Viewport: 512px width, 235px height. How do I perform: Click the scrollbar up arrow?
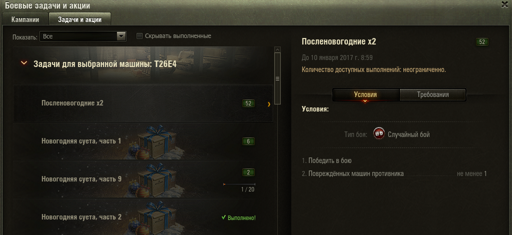[278, 49]
